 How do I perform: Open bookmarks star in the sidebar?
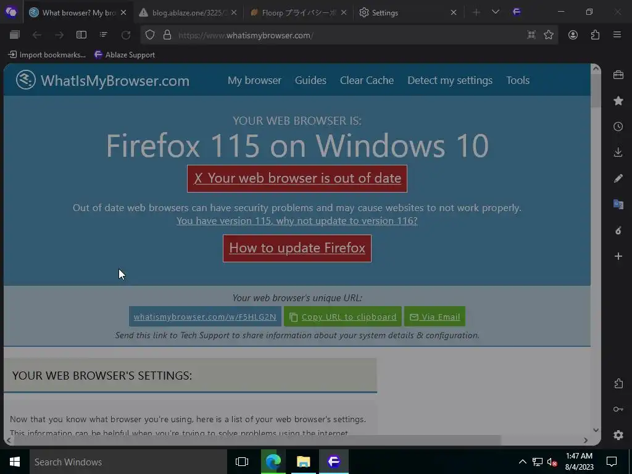point(618,101)
